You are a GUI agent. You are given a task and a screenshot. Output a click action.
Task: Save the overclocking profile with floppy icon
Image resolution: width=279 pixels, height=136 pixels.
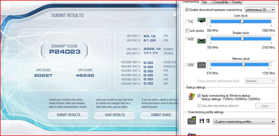pyautogui.click(x=202, y=121)
